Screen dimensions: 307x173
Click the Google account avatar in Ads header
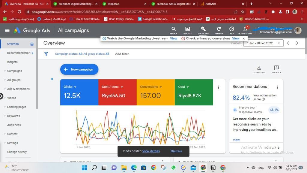tap(298, 30)
